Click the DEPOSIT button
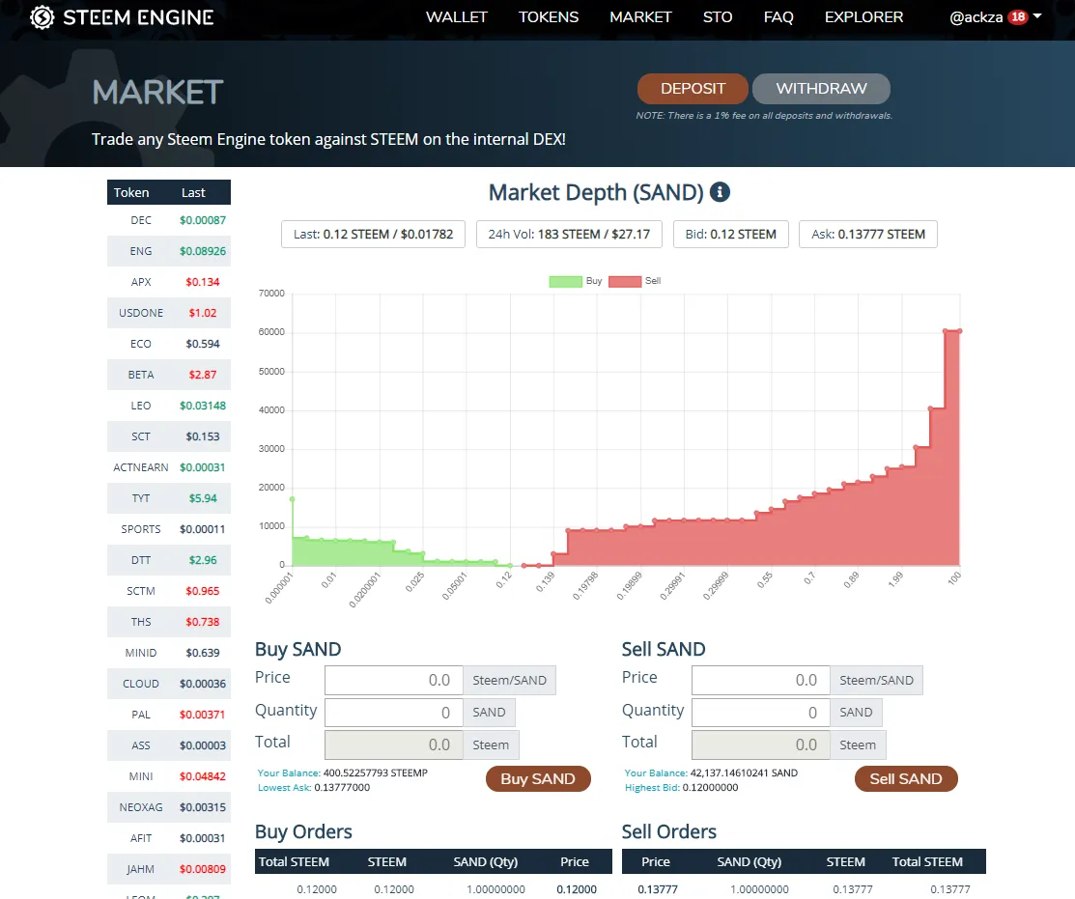This screenshot has height=899, width=1075. (693, 89)
